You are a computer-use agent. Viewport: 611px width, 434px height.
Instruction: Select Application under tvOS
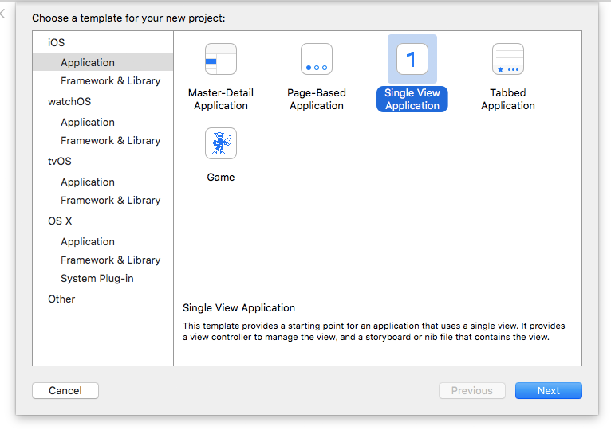tap(88, 182)
